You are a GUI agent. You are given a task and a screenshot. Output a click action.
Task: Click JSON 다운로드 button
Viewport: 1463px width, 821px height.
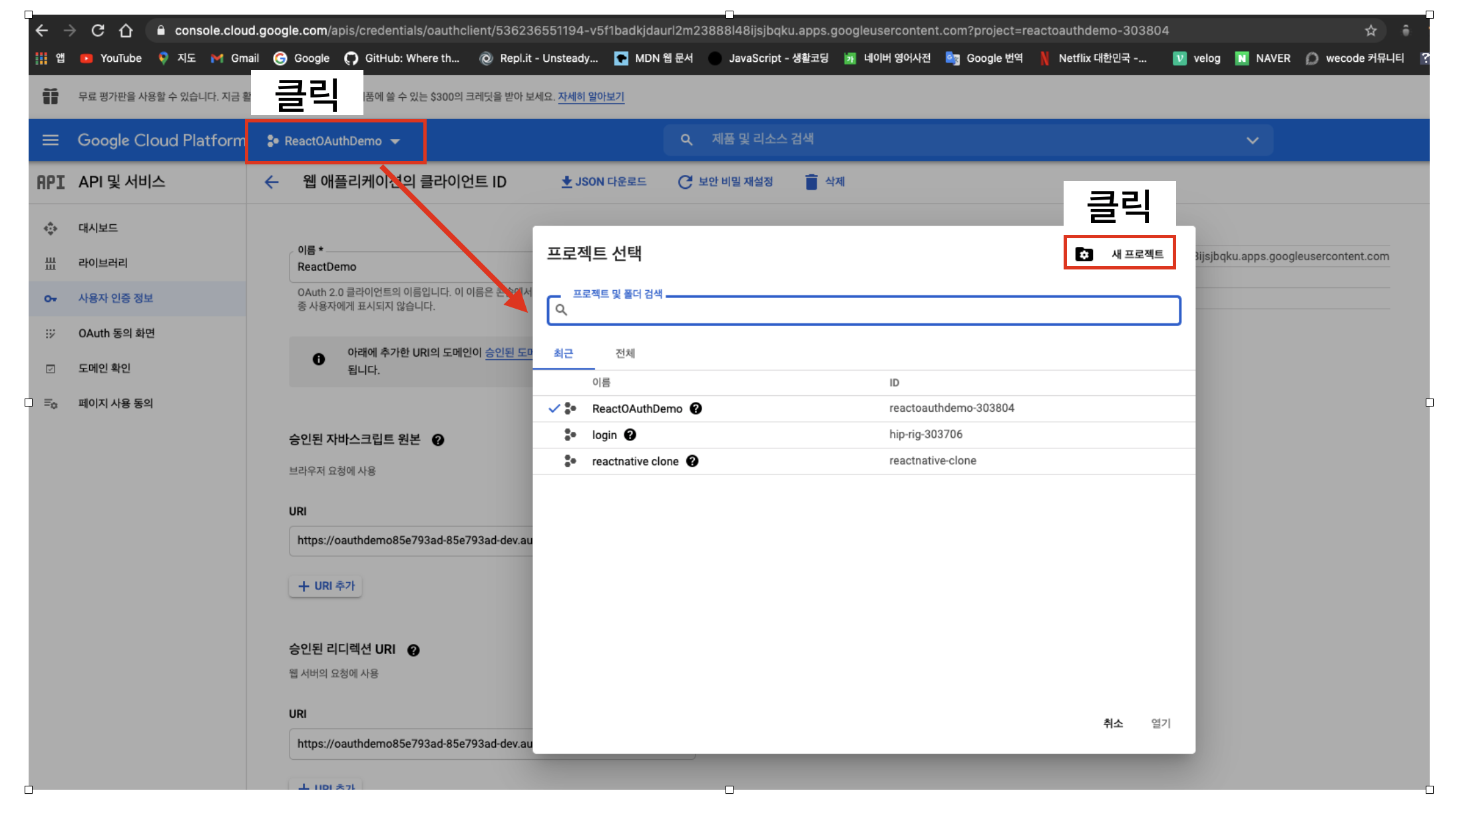[604, 182]
